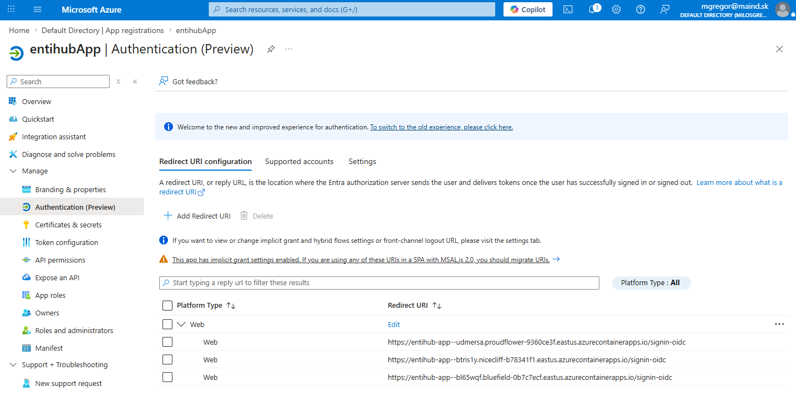This screenshot has height=403, width=796.
Task: Go to Home breadcrumb
Action: [19, 30]
